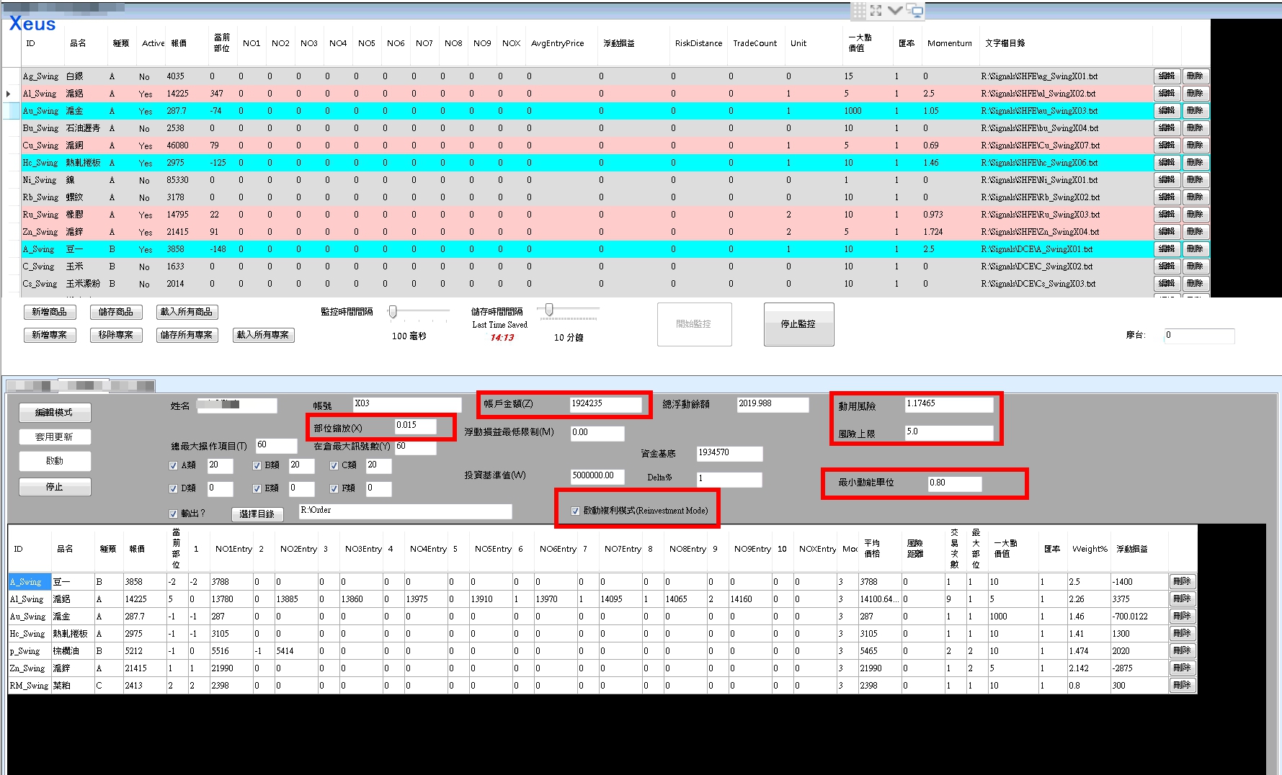Screen dimensions: 1282x775
Task: Click the 總最大操作項目(T) input field
Action: [x=276, y=446]
